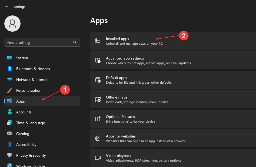
Task: Open Advanced app settings
Action: pyautogui.click(x=173, y=60)
